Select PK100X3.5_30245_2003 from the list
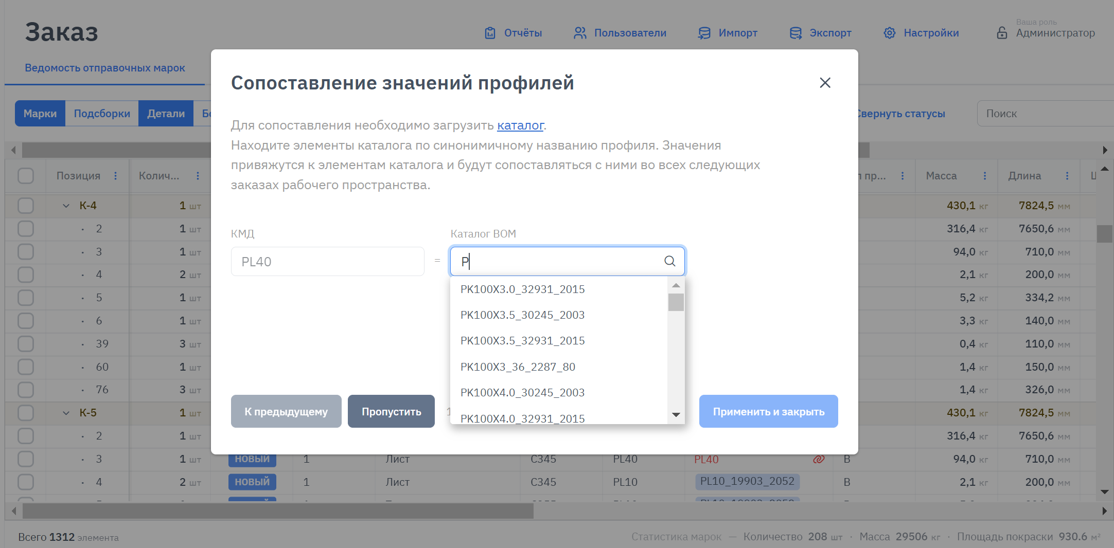1114x548 pixels. [558, 315]
